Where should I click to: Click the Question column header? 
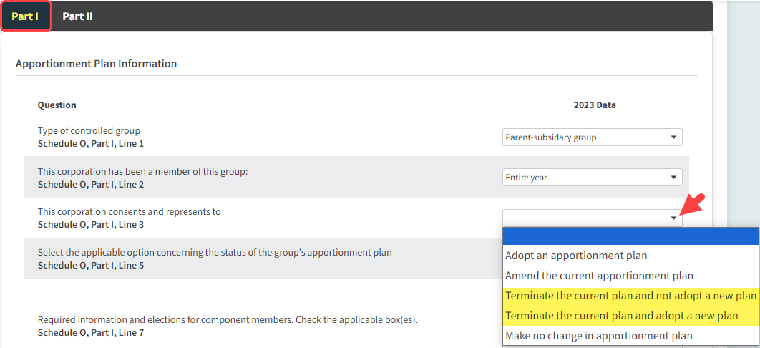coord(57,105)
